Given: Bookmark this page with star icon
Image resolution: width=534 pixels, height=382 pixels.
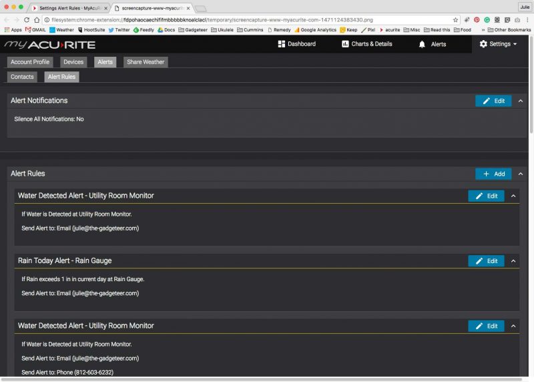Looking at the screenshot, I should (x=456, y=20).
